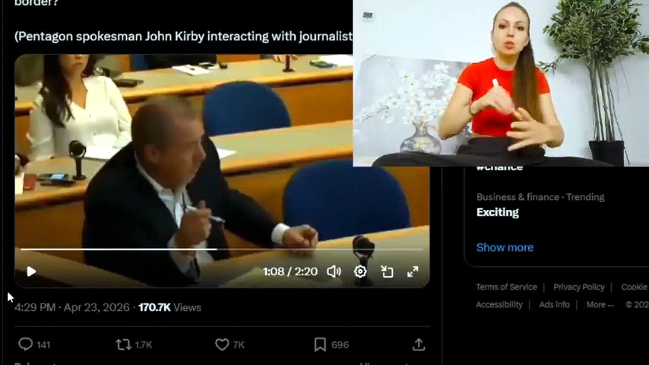Click the 1:08 / 2:20 video time display

(290, 272)
